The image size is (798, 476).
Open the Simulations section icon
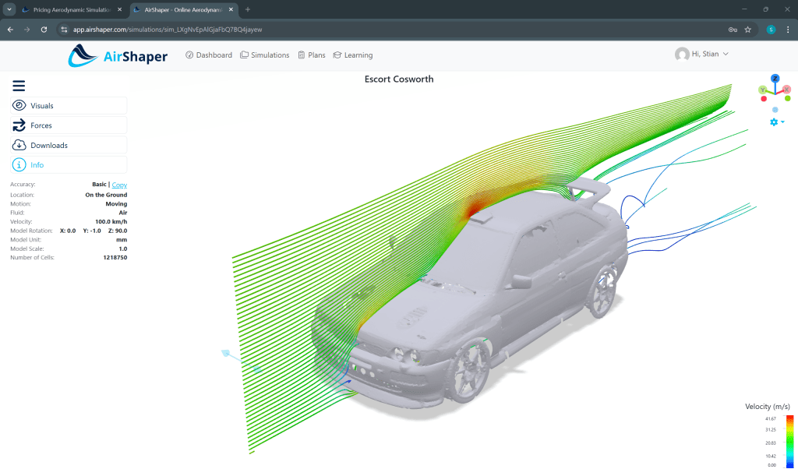pyautogui.click(x=244, y=55)
